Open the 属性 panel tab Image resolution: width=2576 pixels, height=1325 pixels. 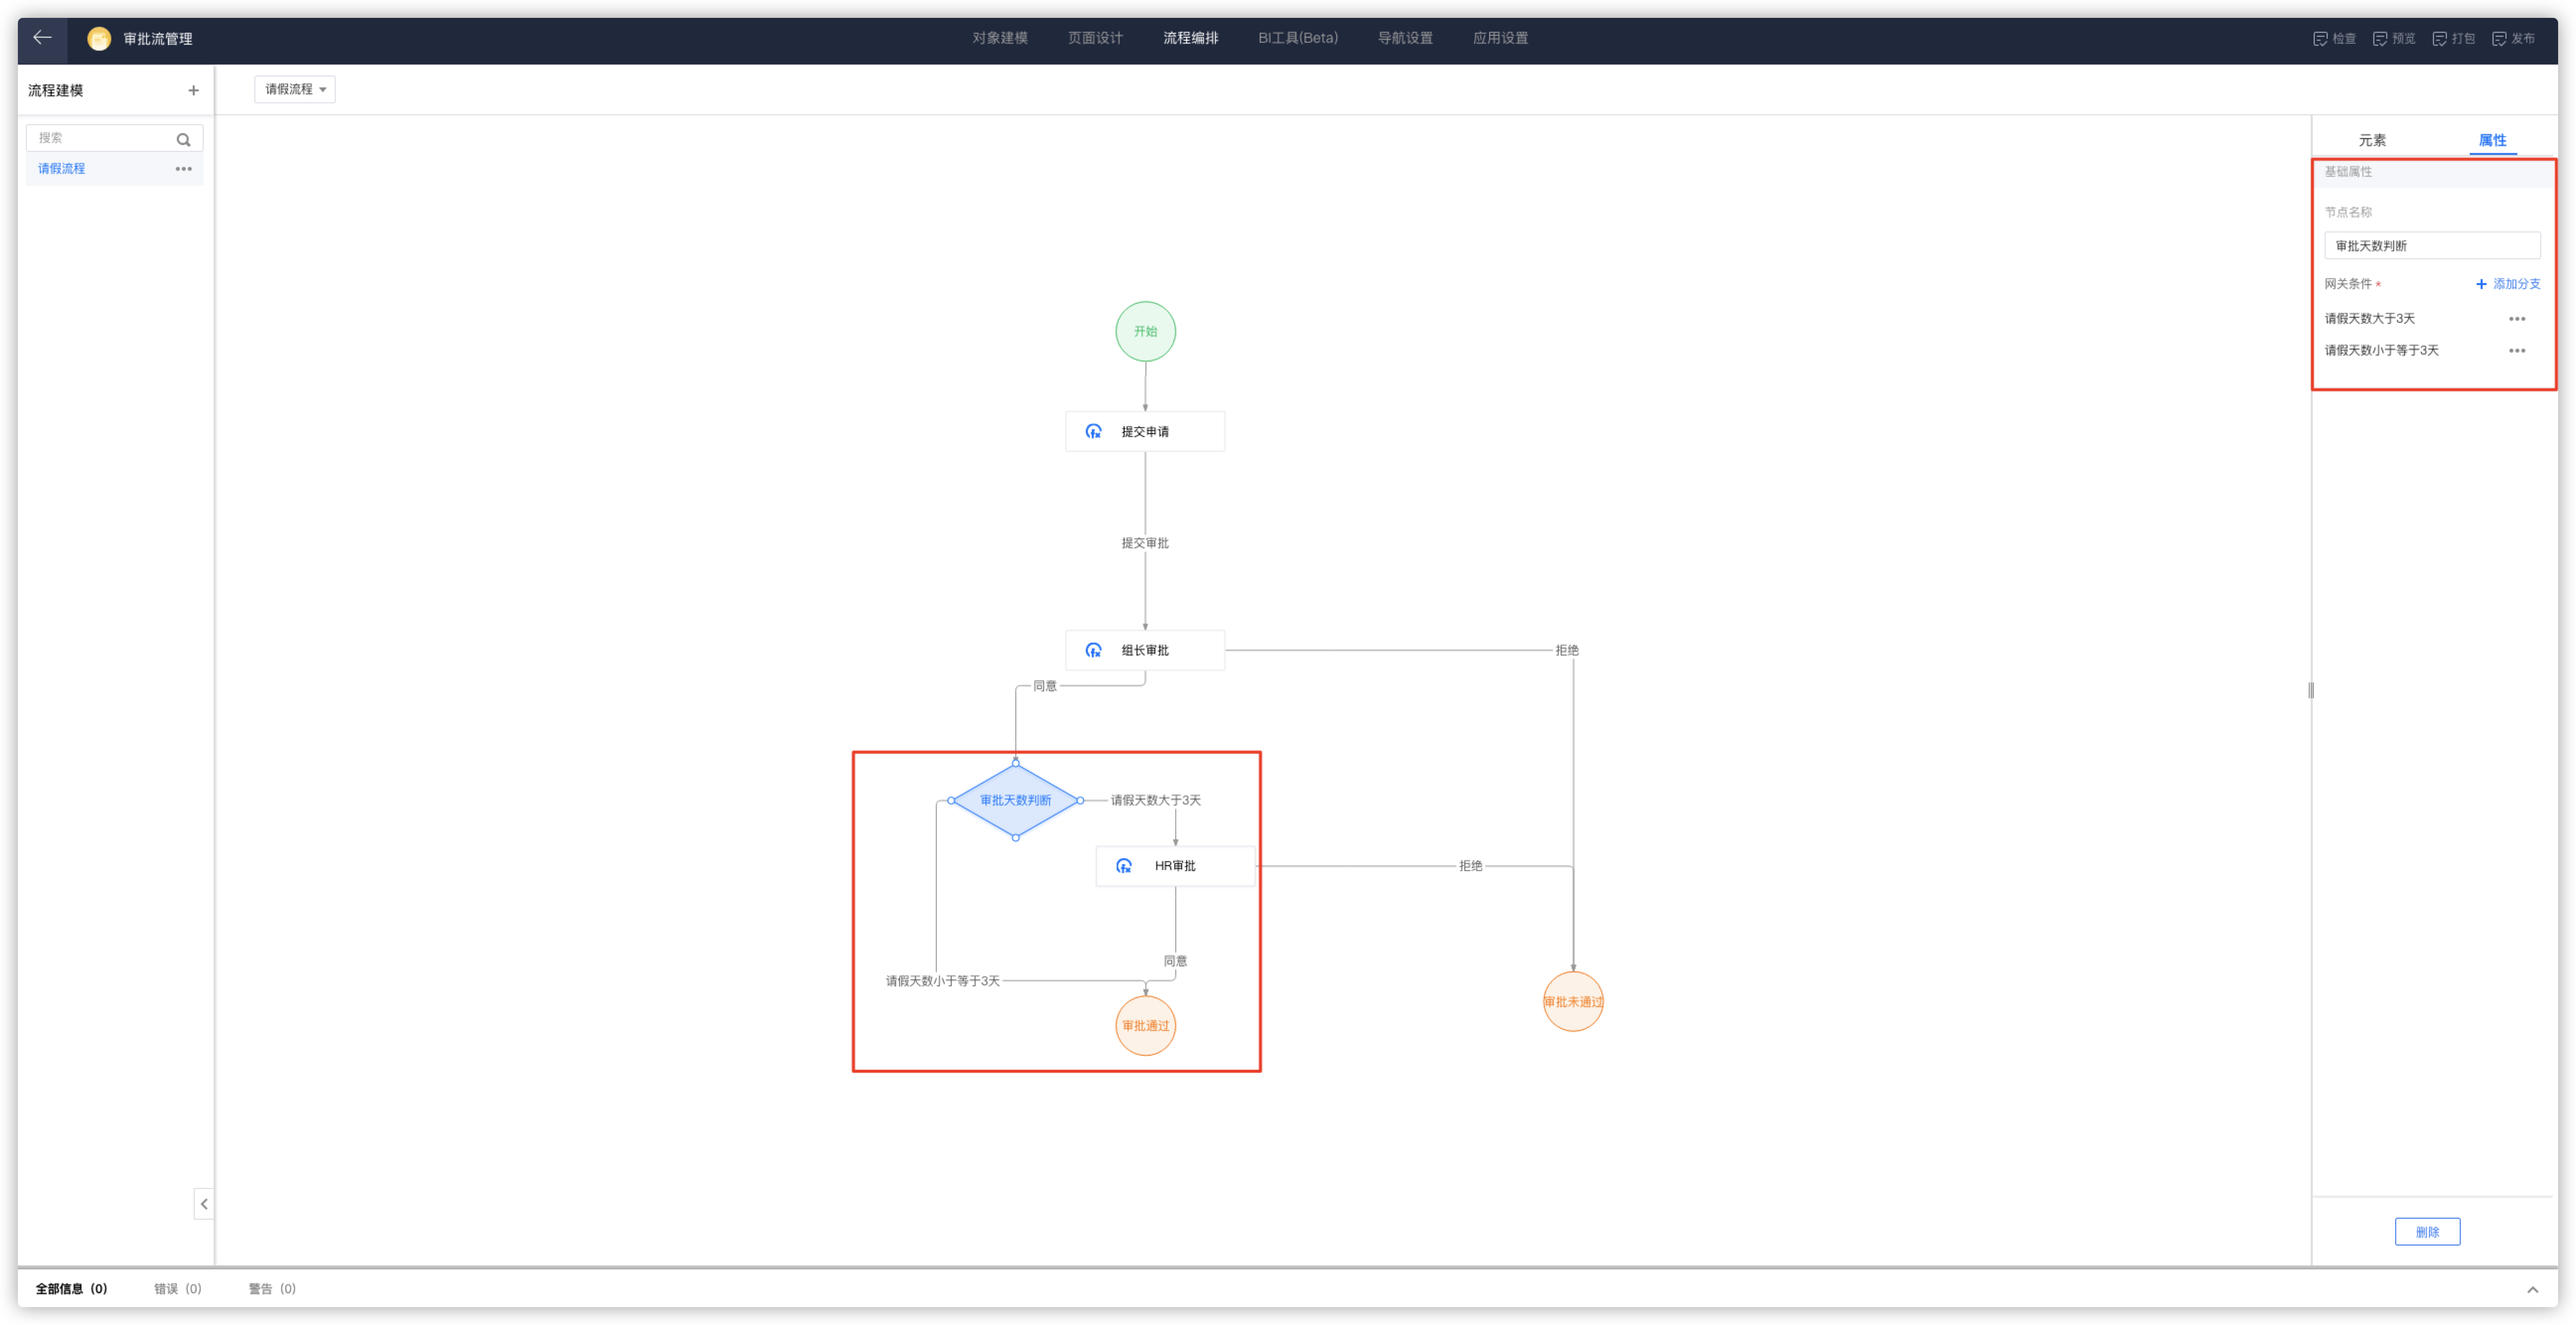[x=2492, y=140]
